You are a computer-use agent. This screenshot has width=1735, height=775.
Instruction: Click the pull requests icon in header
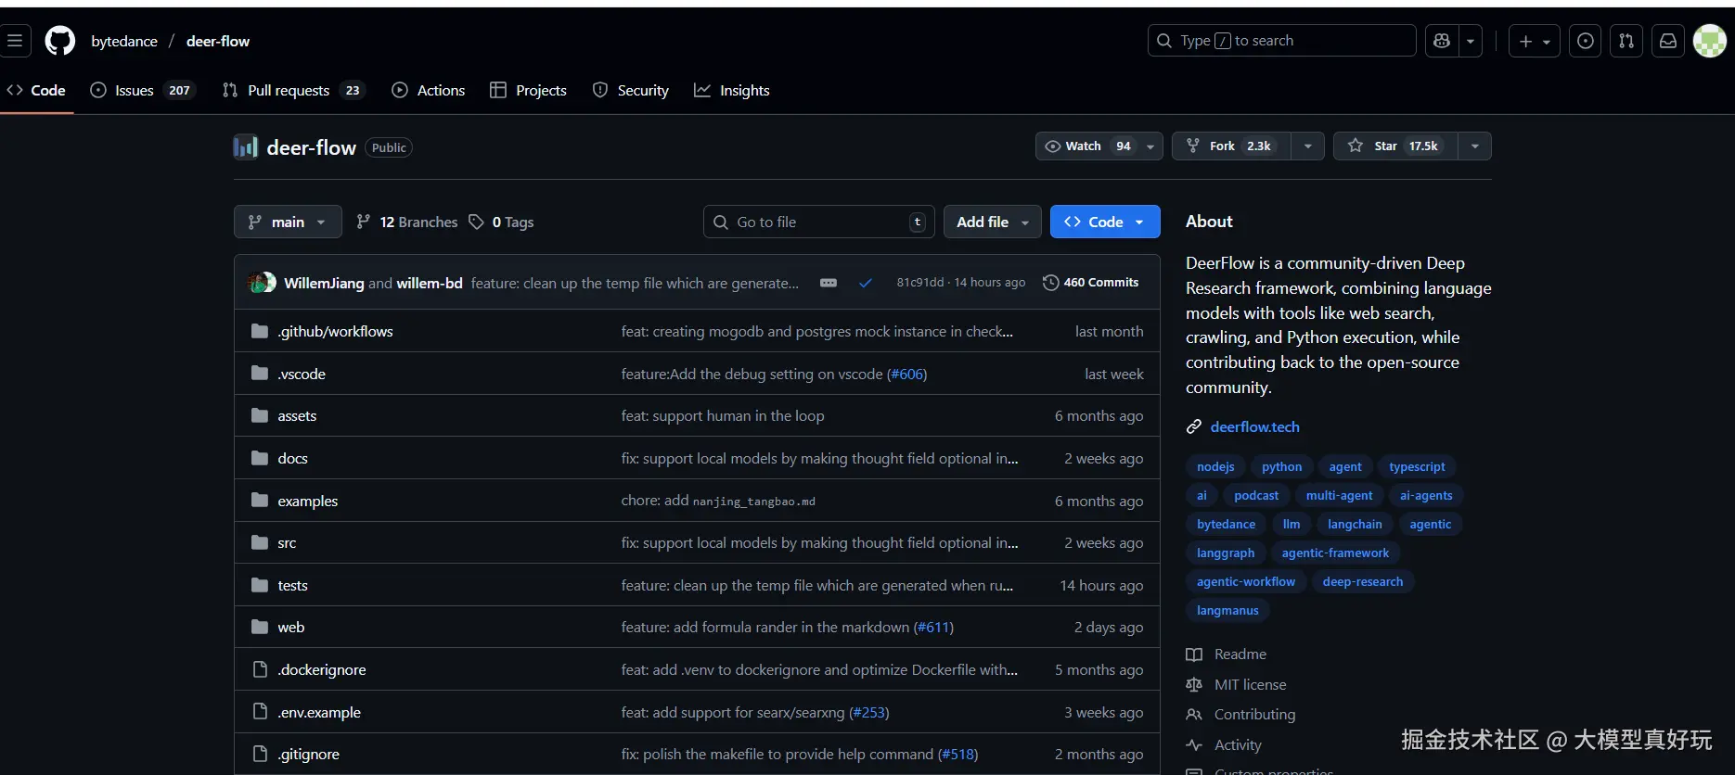click(x=1626, y=41)
